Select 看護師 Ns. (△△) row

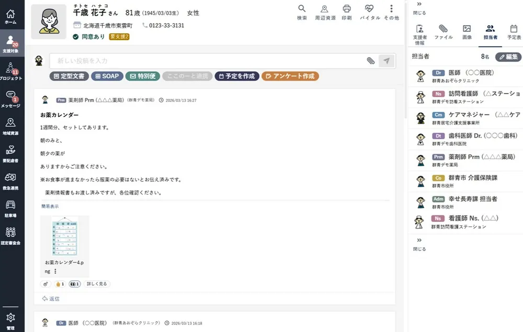point(466,222)
